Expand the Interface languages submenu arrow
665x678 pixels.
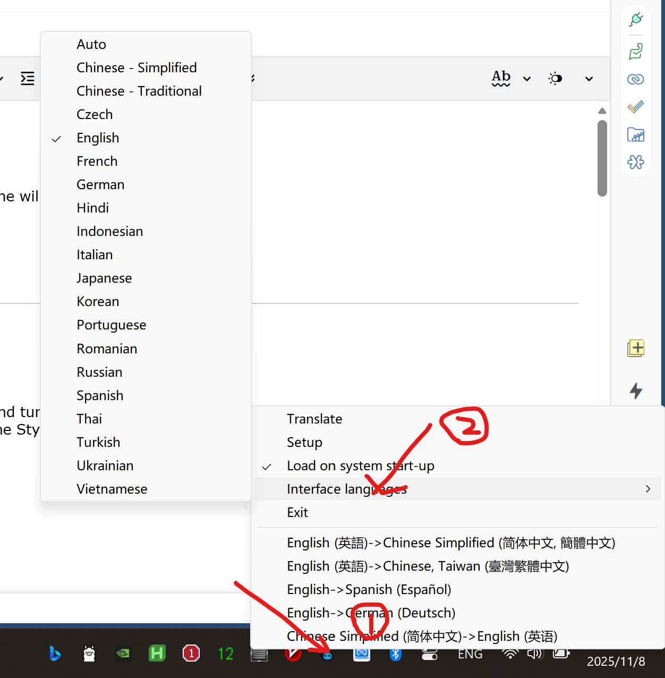[x=647, y=489]
